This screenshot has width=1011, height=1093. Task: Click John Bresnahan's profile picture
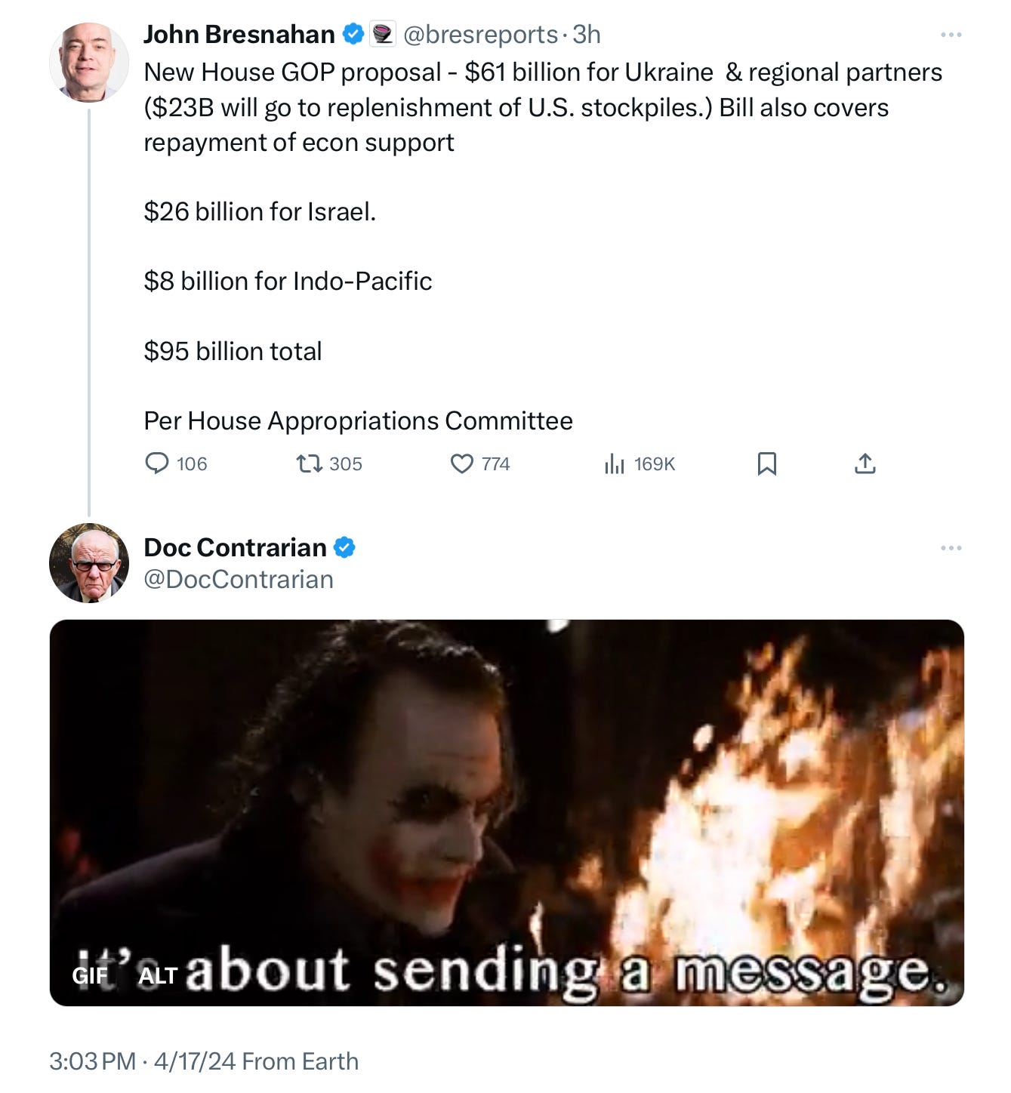coord(89,62)
